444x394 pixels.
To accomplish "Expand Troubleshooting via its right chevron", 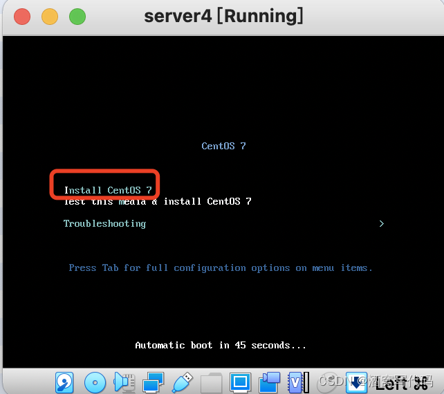I will pyautogui.click(x=382, y=223).
